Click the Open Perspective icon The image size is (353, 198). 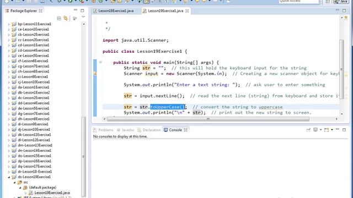[328, 2]
